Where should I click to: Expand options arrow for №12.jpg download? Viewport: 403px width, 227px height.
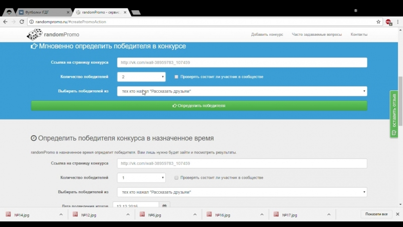tap(128, 215)
